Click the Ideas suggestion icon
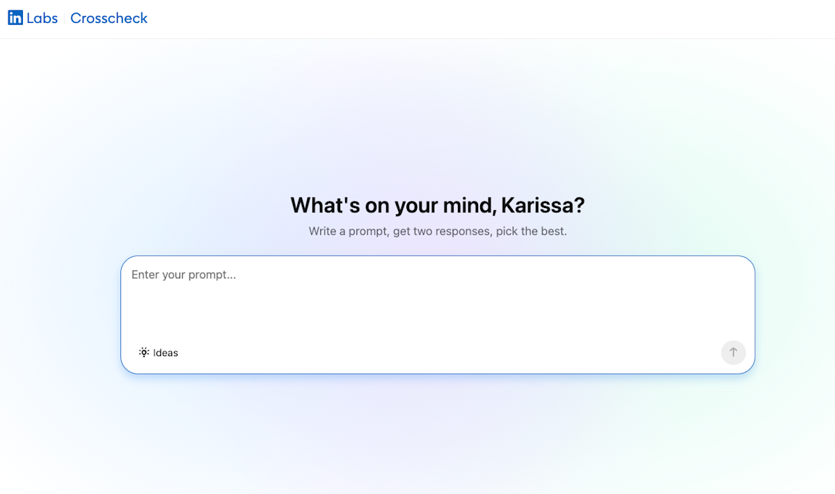The height and width of the screenshot is (494, 835). [x=144, y=352]
